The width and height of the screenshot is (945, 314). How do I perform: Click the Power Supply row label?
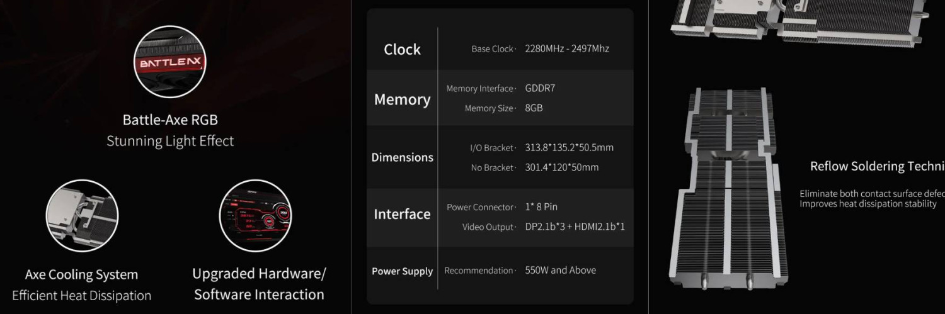402,271
